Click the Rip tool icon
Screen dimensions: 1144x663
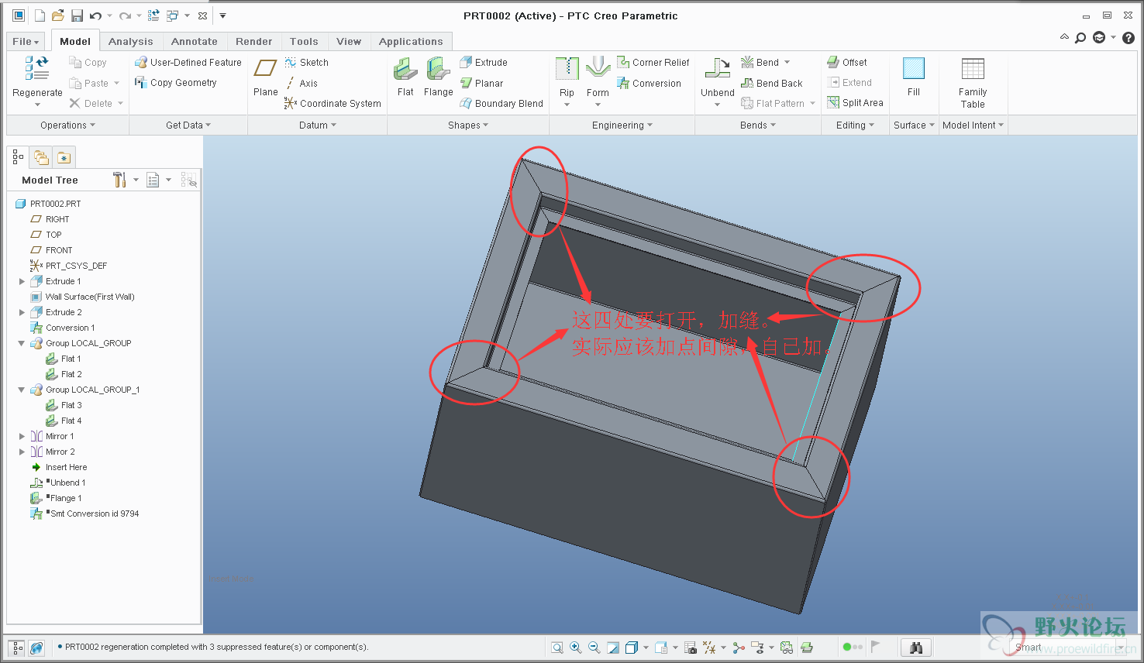coord(567,69)
